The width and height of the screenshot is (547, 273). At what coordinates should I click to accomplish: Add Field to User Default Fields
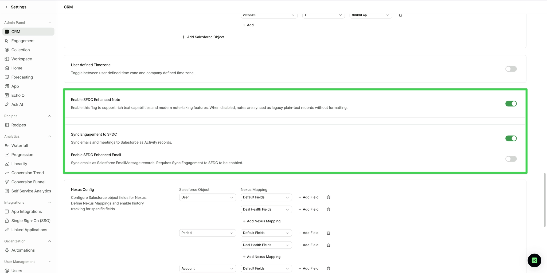308,197
